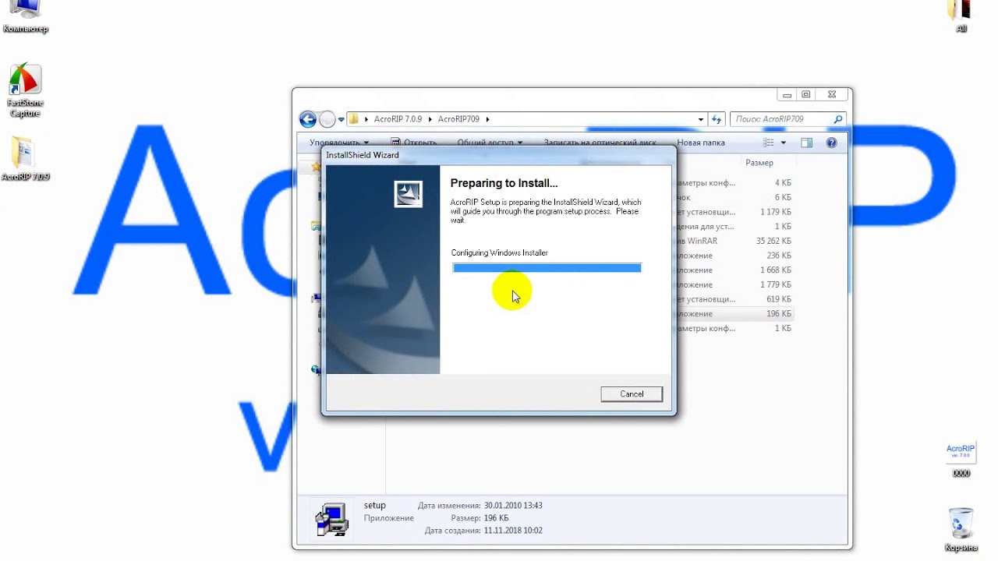Select the file row sized 6 КБ
Image resolution: width=998 pixels, height=561 pixels.
point(734,198)
